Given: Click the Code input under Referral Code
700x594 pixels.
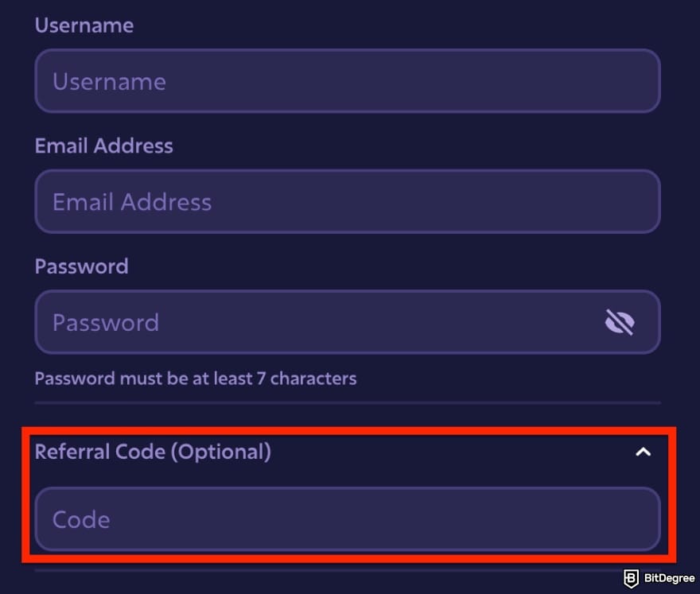Looking at the screenshot, I should tap(348, 518).
